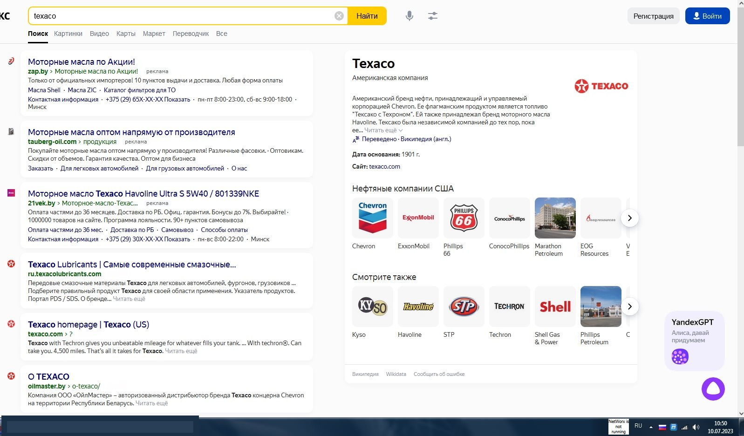Open the Все tab
The width and height of the screenshot is (744, 436).
(222, 34)
